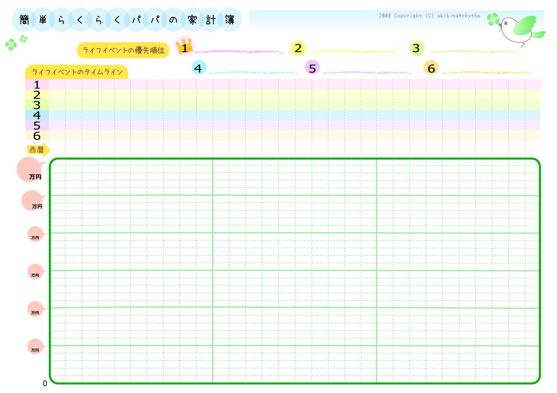557x393 pixels.
Task: Click the orange line beside priority 6
Action: (486, 72)
